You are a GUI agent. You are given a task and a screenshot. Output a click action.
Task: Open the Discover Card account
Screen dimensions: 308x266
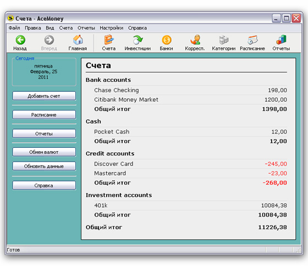(113, 164)
